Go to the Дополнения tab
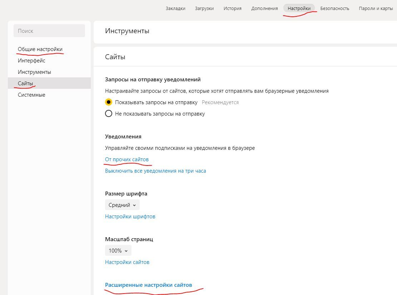The height and width of the screenshot is (295, 397). click(x=264, y=9)
